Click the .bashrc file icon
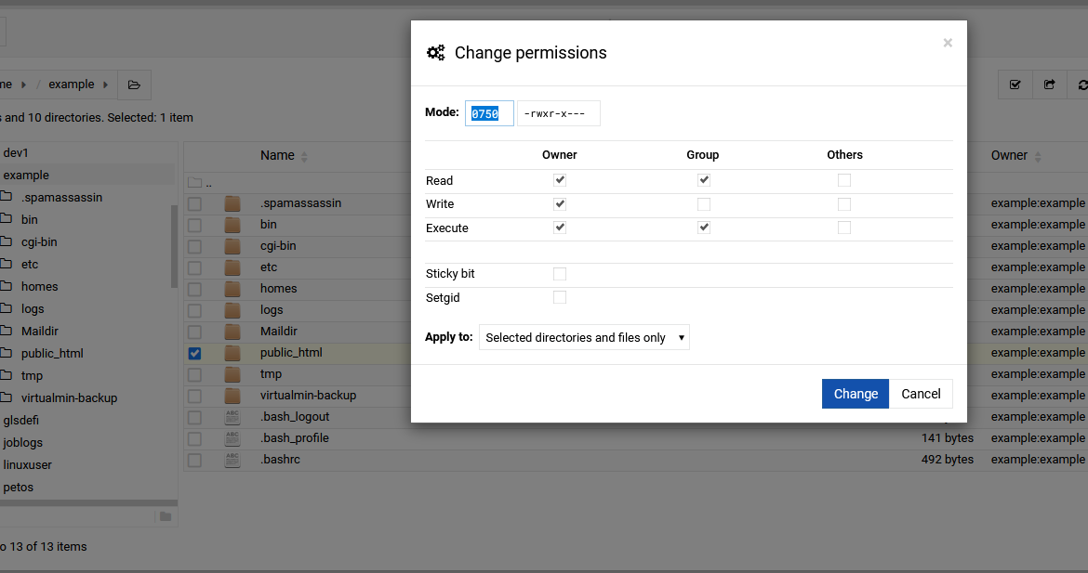 (232, 460)
